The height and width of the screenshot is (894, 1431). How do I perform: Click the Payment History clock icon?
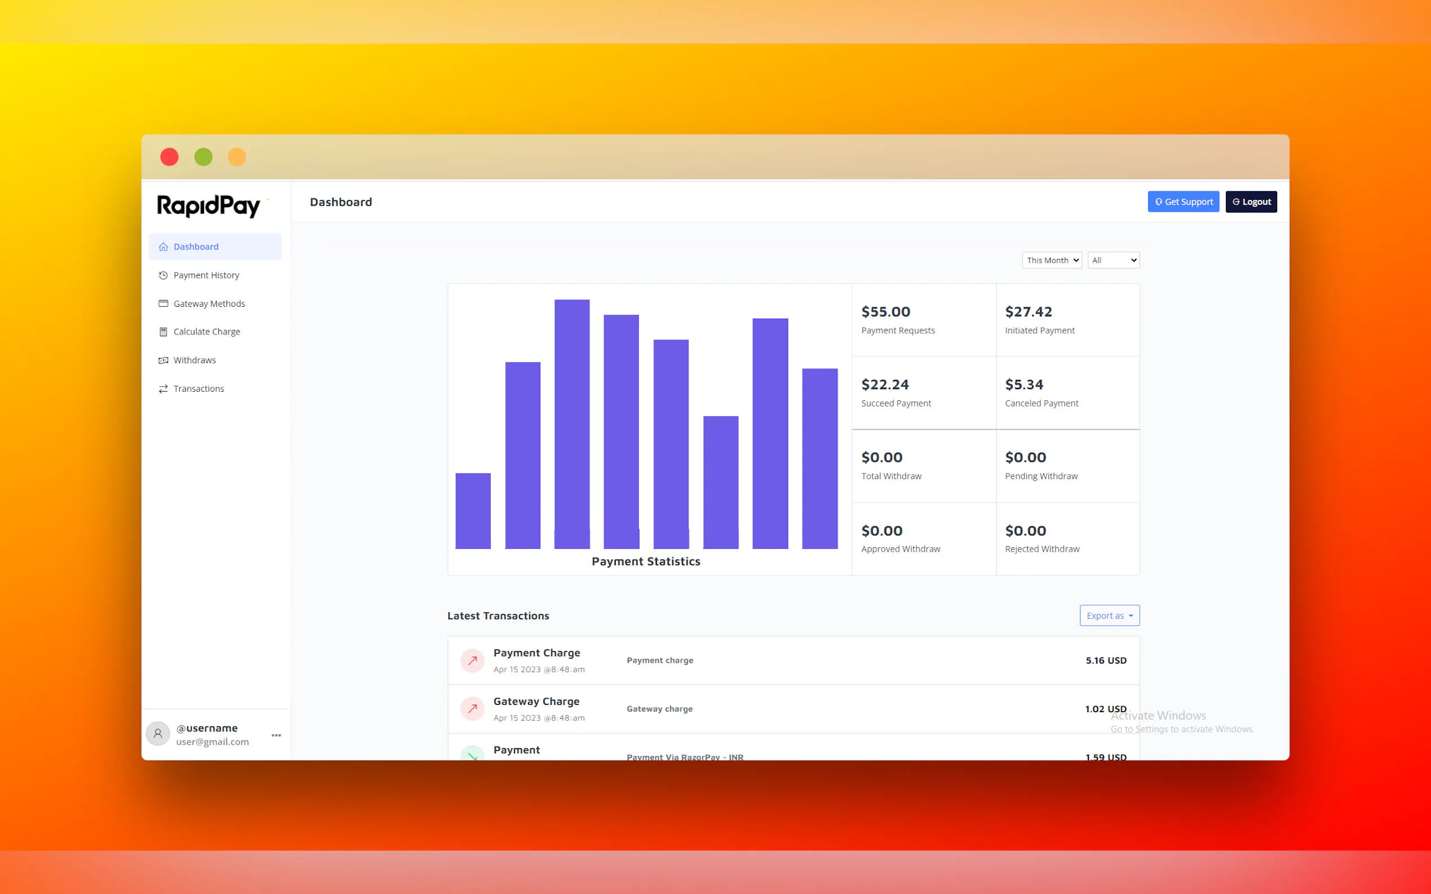click(163, 275)
